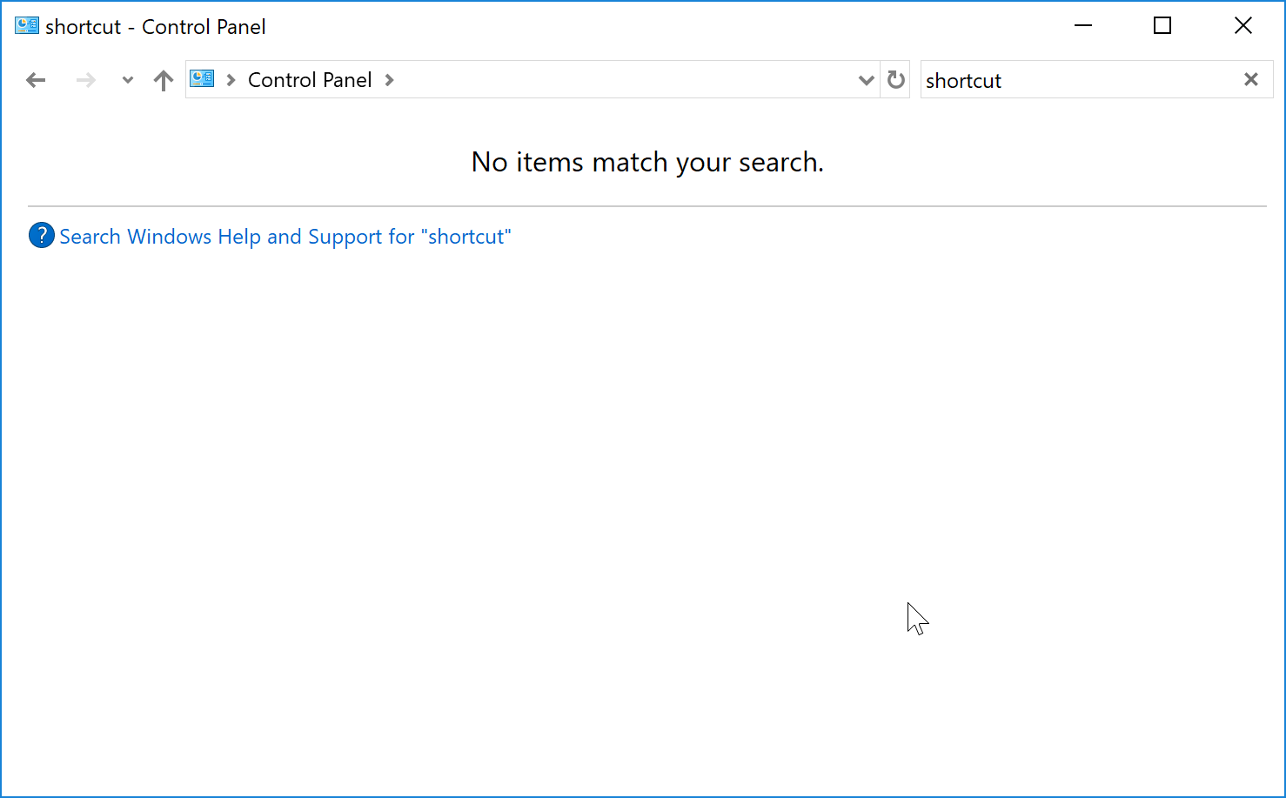
Task: Click the up one level arrow
Action: coord(163,79)
